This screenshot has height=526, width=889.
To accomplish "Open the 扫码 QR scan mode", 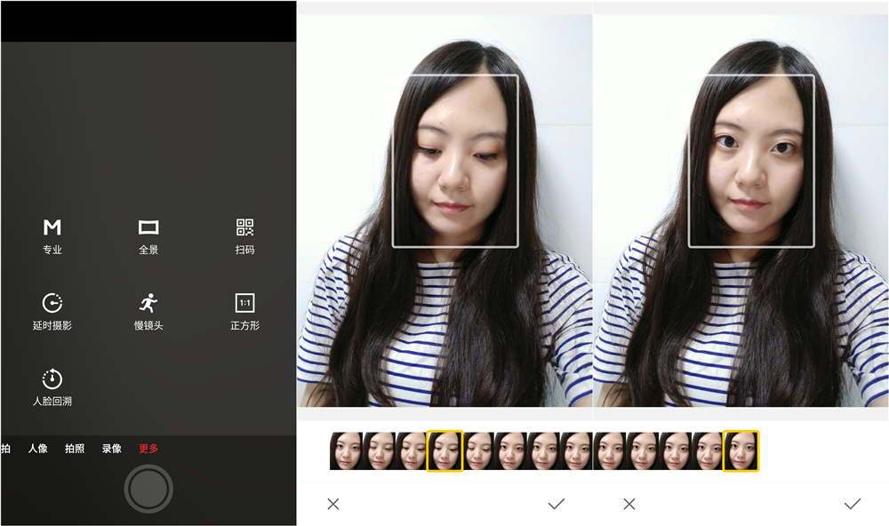I will pyautogui.click(x=245, y=236).
